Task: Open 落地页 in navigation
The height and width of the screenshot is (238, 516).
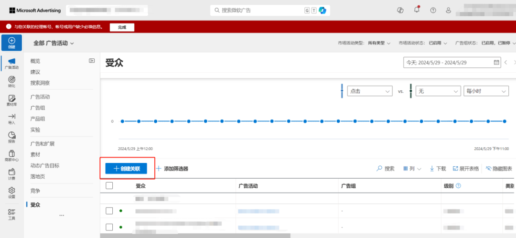Action: click(38, 176)
